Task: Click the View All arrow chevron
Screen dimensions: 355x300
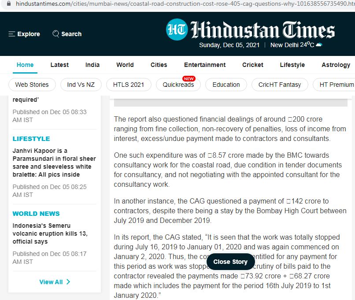Action: click(68, 281)
